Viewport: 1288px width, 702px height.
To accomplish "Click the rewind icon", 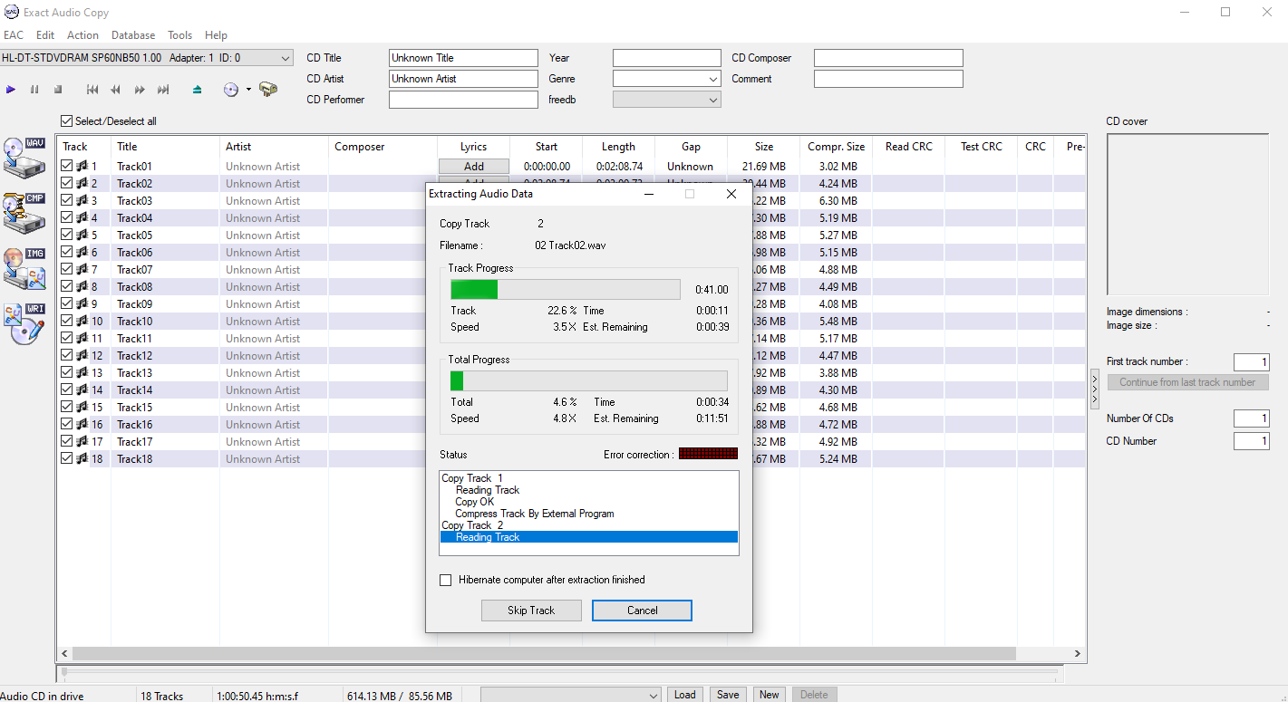I will click(x=116, y=90).
